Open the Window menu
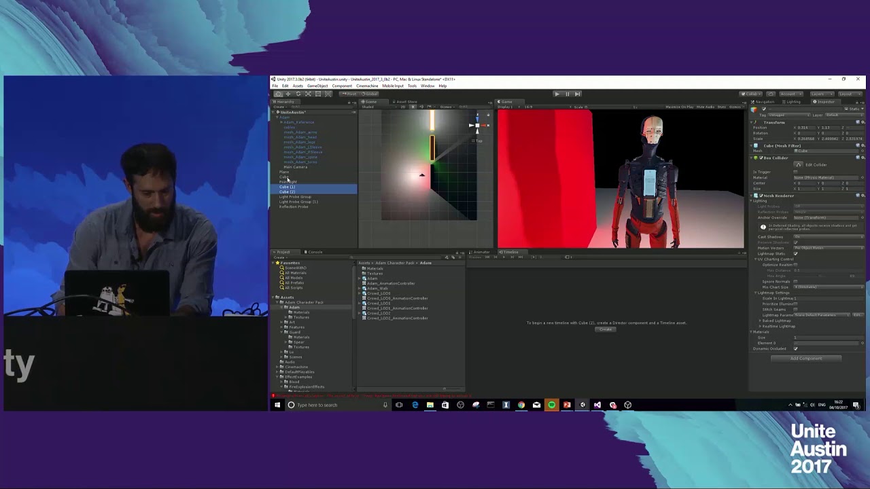The height and width of the screenshot is (489, 870). click(x=428, y=86)
